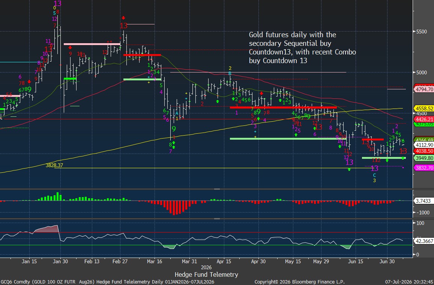Click the Gold futures daily annotation text
The width and height of the screenshot is (434, 285).
[302, 47]
